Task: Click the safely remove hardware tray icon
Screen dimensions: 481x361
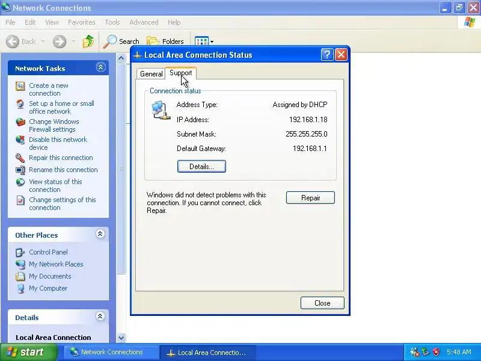Action: click(426, 352)
